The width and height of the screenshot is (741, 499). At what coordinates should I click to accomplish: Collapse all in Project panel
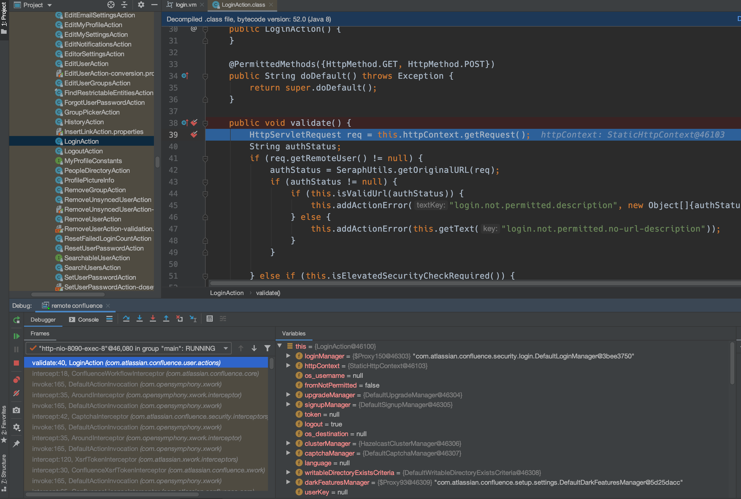[x=124, y=5]
